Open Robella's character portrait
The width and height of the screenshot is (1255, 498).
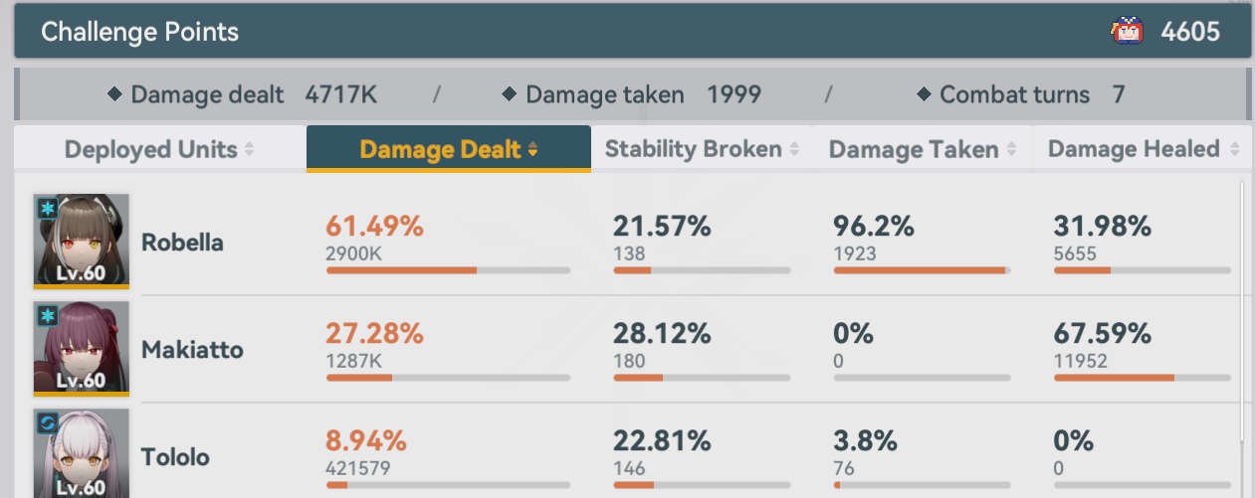click(x=82, y=240)
